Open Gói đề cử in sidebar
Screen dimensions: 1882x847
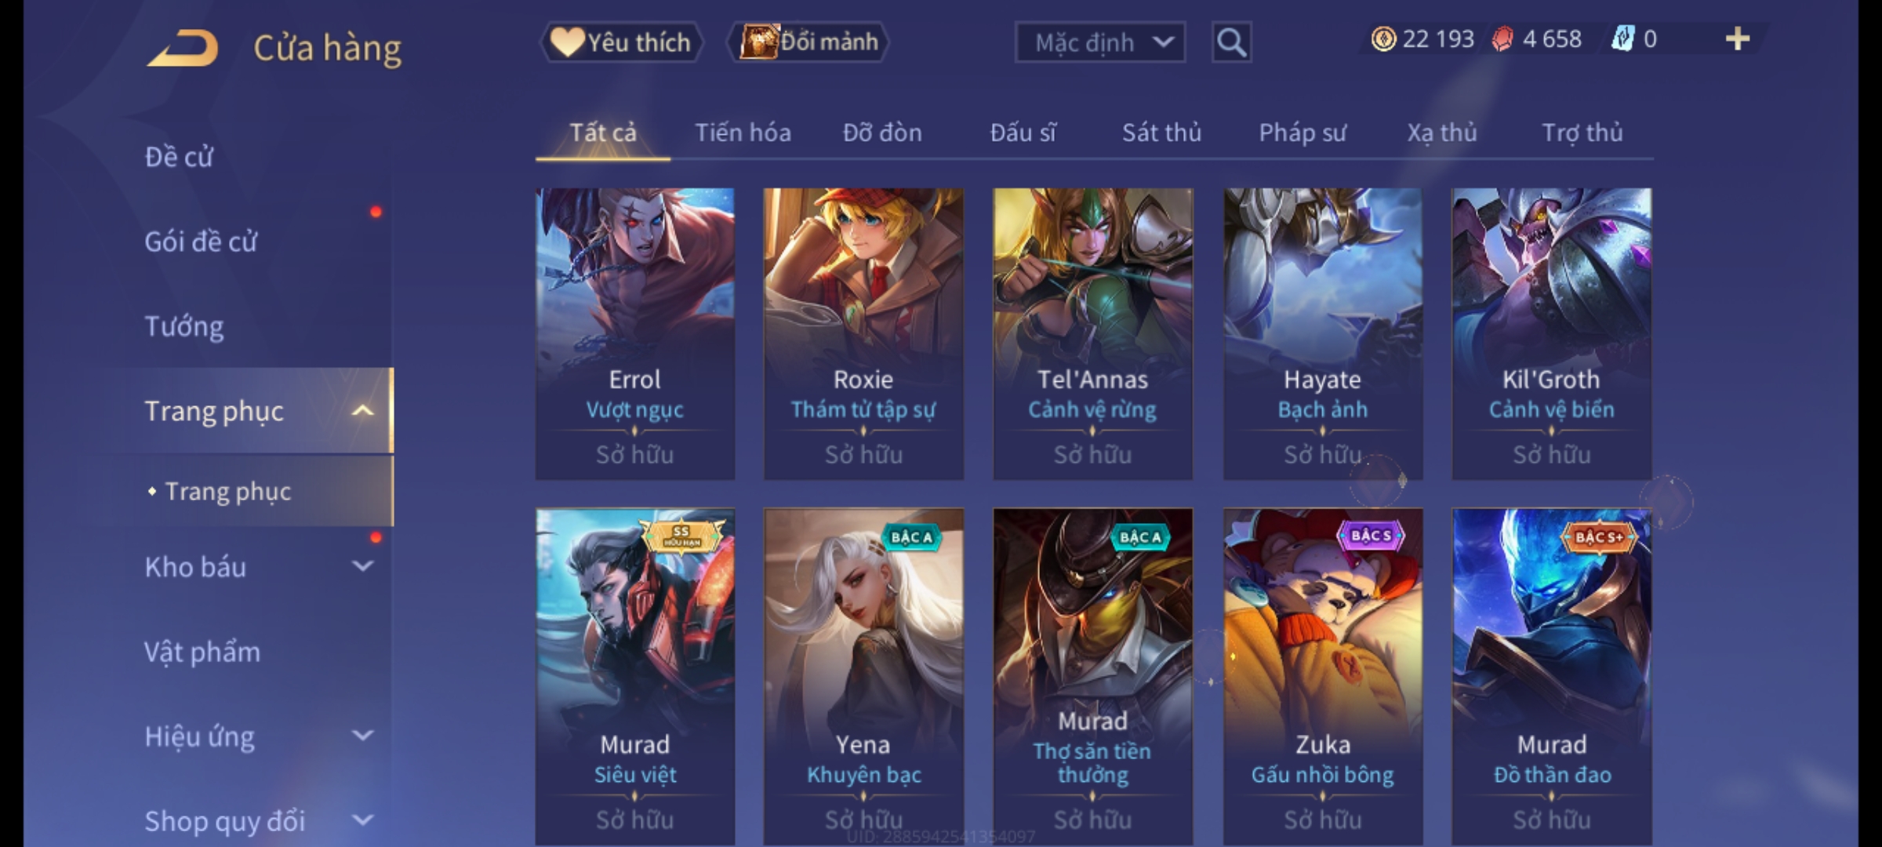pyautogui.click(x=201, y=241)
